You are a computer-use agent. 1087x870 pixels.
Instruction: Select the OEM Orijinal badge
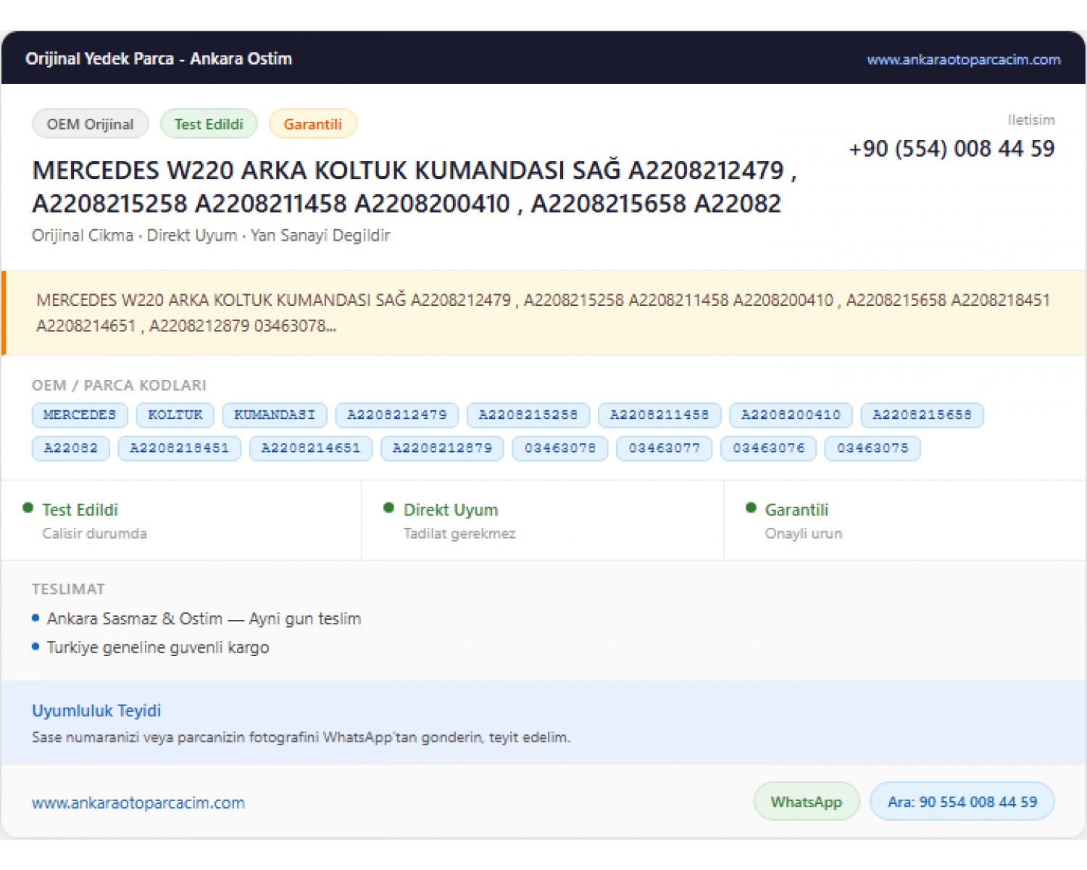91,124
